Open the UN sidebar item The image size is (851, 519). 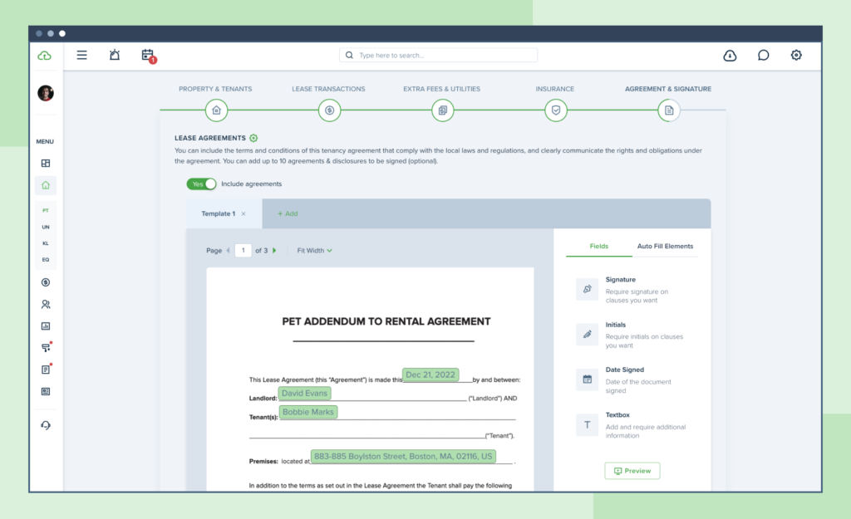click(x=46, y=227)
